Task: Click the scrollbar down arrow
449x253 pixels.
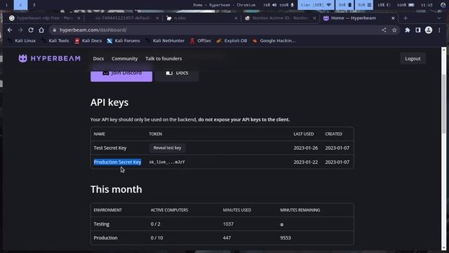Action: [444, 248]
